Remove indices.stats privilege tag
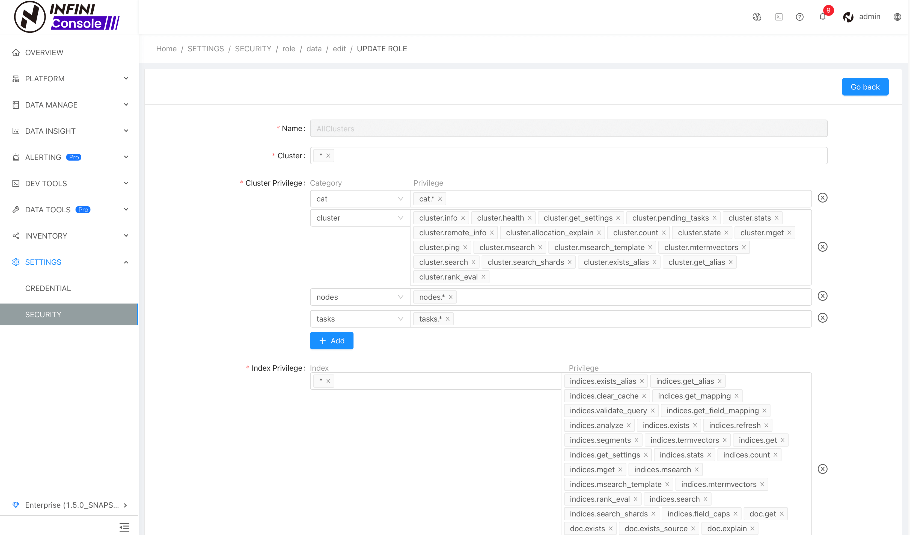This screenshot has width=910, height=535. pos(709,455)
